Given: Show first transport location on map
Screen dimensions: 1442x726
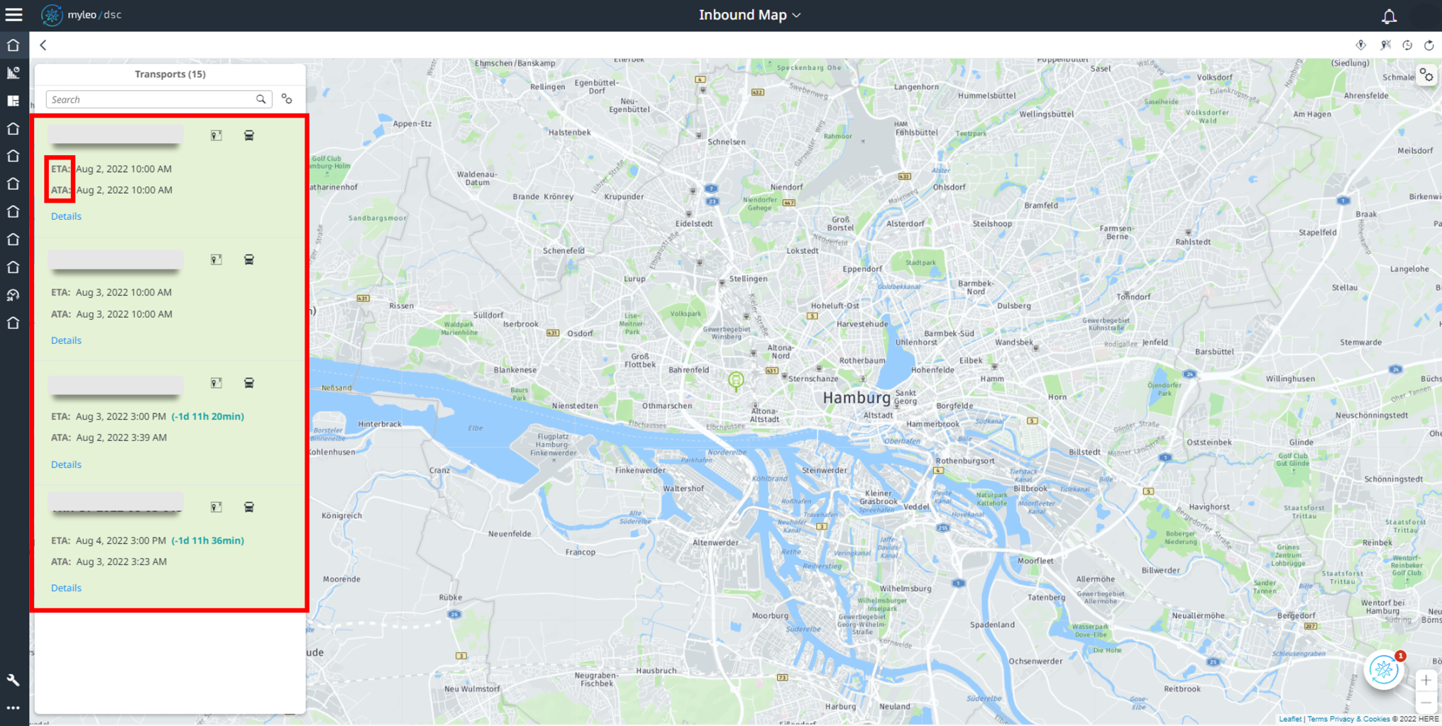Looking at the screenshot, I should pos(216,135).
